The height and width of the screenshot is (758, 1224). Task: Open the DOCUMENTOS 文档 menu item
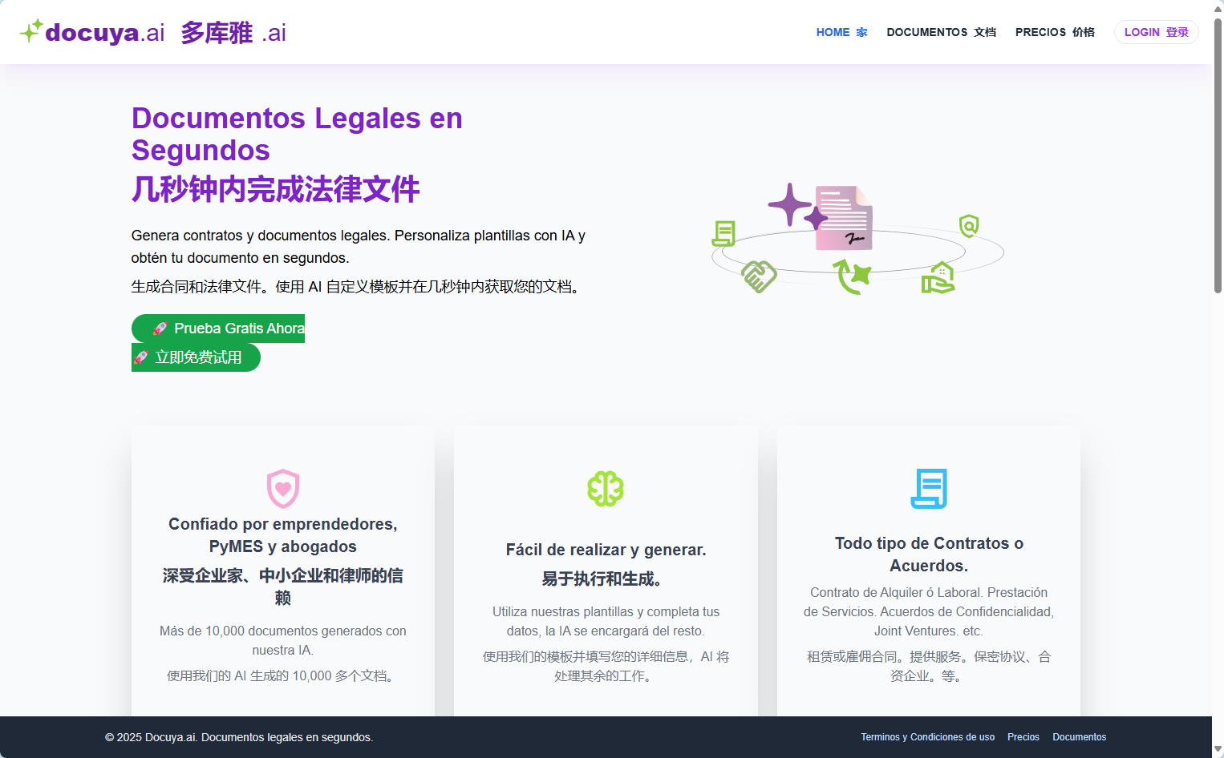tap(941, 32)
